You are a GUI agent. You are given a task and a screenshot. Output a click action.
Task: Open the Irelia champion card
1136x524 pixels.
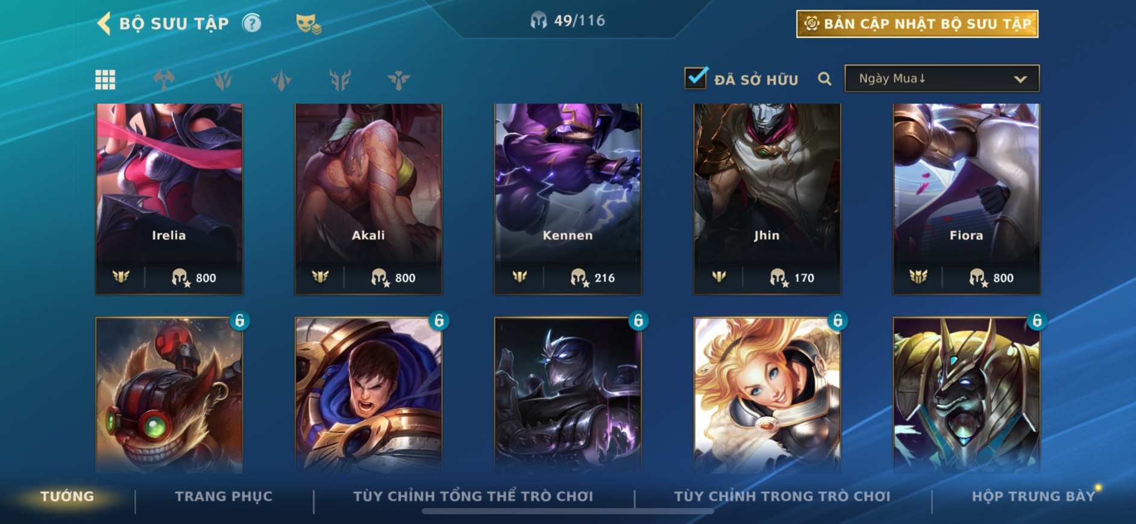169,199
